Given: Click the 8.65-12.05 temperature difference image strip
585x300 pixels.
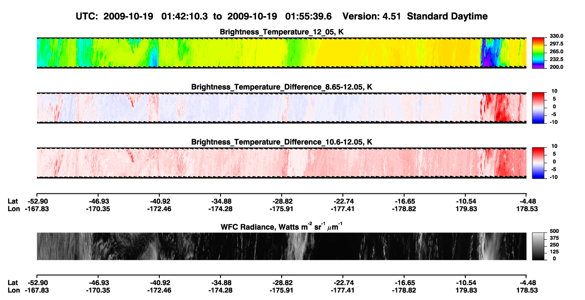Looking at the screenshot, I should [281, 107].
